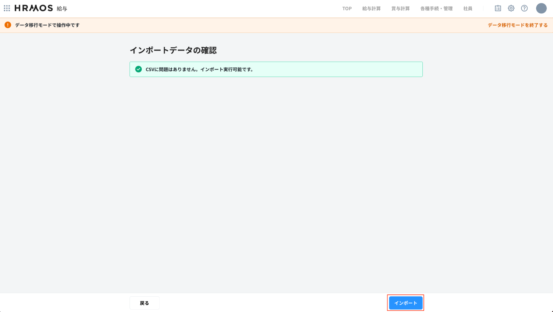
Task: Open help via question mark icon
Action: click(x=524, y=8)
